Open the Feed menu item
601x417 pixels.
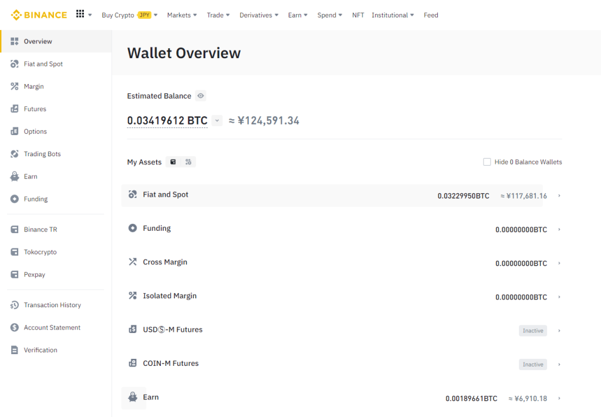[431, 15]
